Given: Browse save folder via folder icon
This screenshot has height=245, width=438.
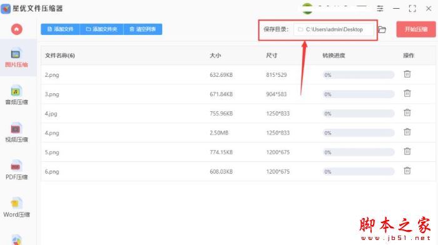Looking at the screenshot, I should click(x=382, y=29).
